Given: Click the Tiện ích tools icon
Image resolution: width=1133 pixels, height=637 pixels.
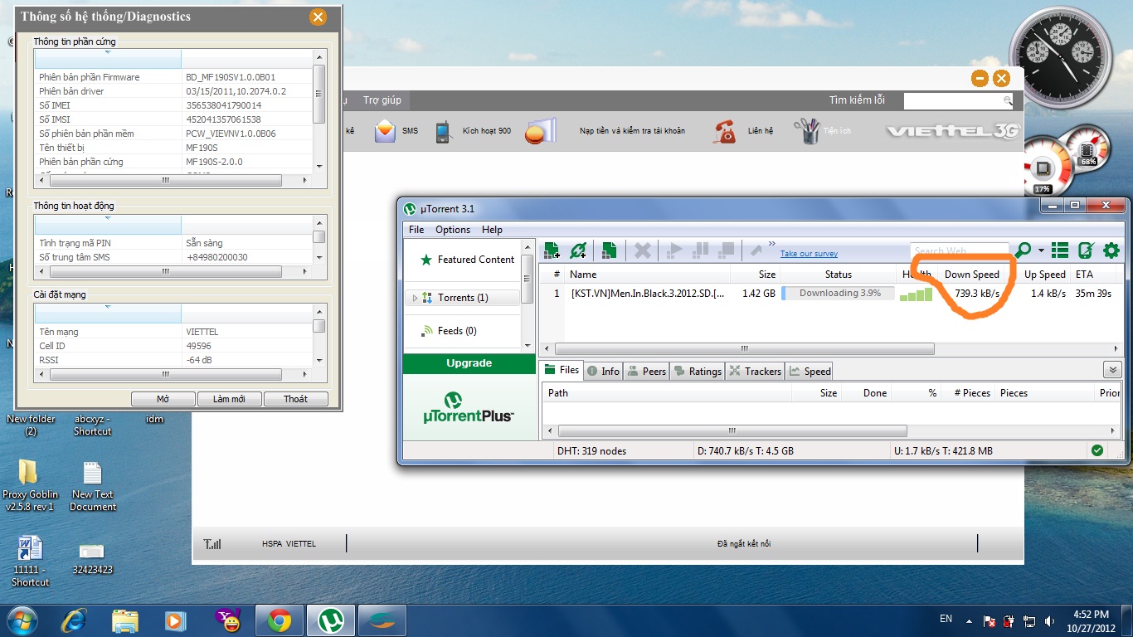Looking at the screenshot, I should click(x=805, y=131).
